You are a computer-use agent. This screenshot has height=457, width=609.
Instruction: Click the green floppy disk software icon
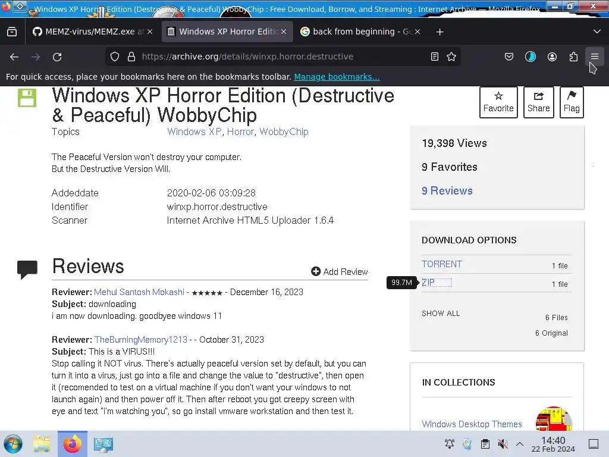(27, 98)
